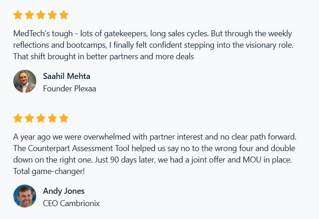Click the MedTech testimonial text
319x219 pixels.
(153, 45)
